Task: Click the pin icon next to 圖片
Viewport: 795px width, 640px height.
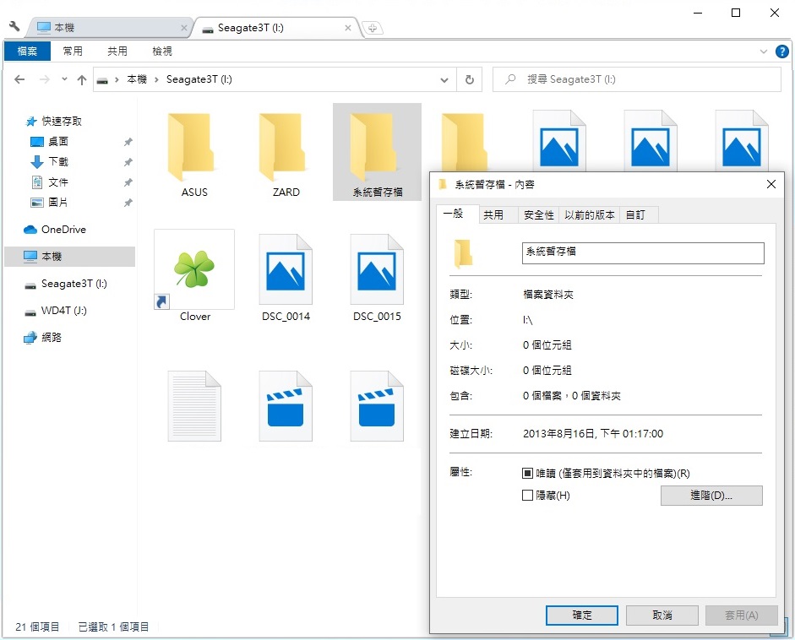Action: pyautogui.click(x=128, y=203)
